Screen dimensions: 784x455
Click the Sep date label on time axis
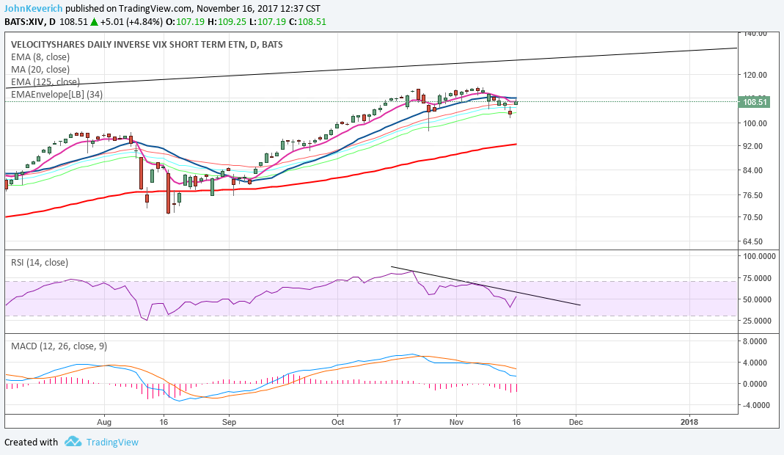[229, 422]
